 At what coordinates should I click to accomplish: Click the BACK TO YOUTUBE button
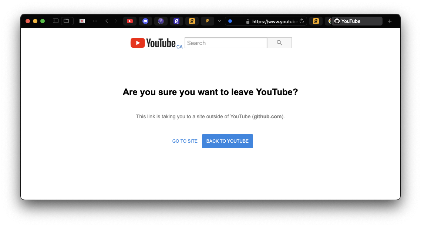pyautogui.click(x=228, y=141)
